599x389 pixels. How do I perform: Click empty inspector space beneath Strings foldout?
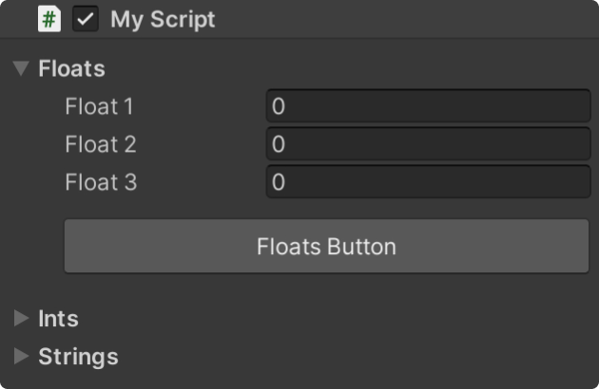[x=299, y=380]
